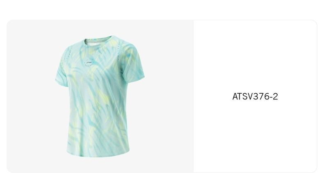Click the white panel above the ATSV376-2 text
324x173 pixels.
coord(255,56)
